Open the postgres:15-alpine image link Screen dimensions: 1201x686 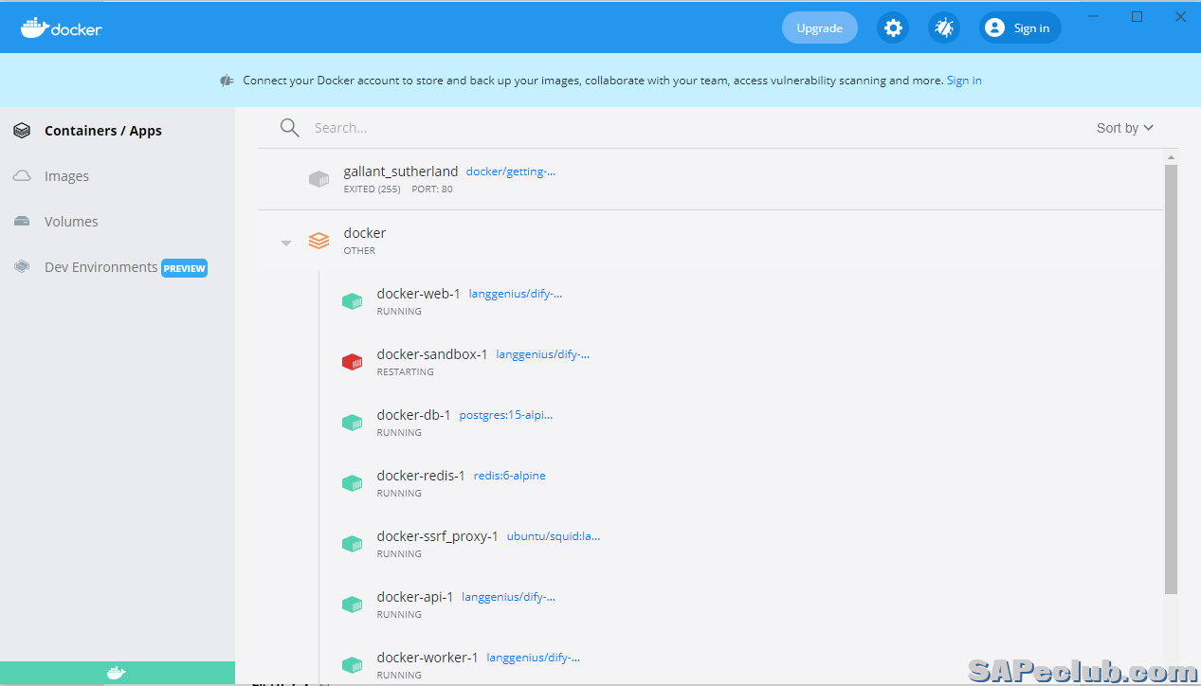pyautogui.click(x=505, y=415)
